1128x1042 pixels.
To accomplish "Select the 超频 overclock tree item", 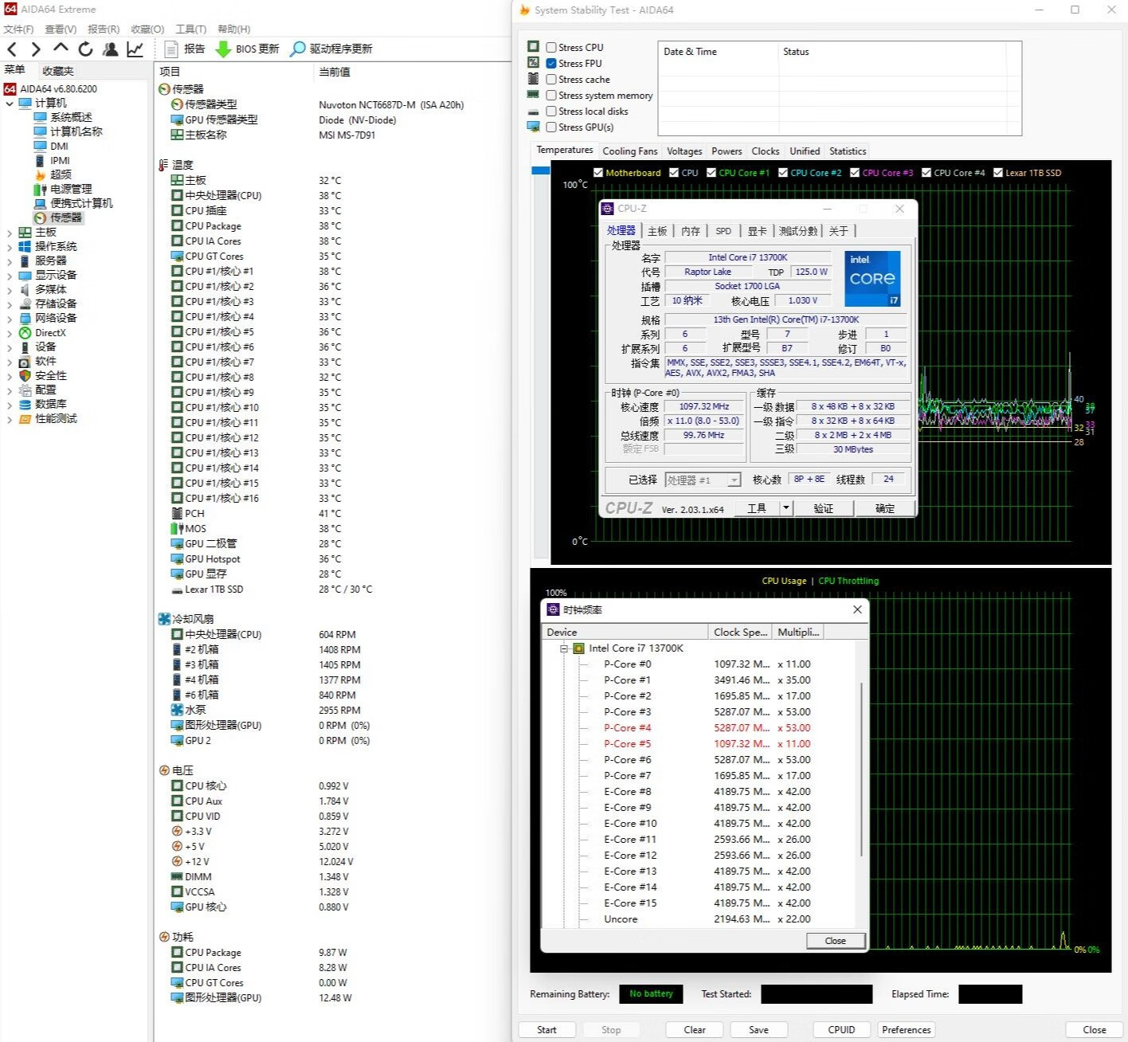I will pos(53,174).
